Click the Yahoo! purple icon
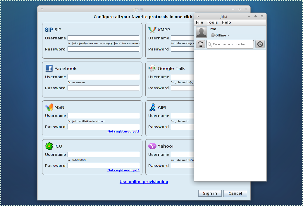This screenshot has width=303, height=206. click(x=152, y=146)
